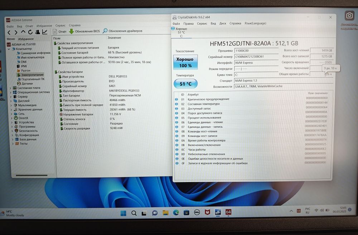This screenshot has height=235, width=358.
Task: Open Файл menu in CrystalDiskInfo
Action: pos(176,24)
